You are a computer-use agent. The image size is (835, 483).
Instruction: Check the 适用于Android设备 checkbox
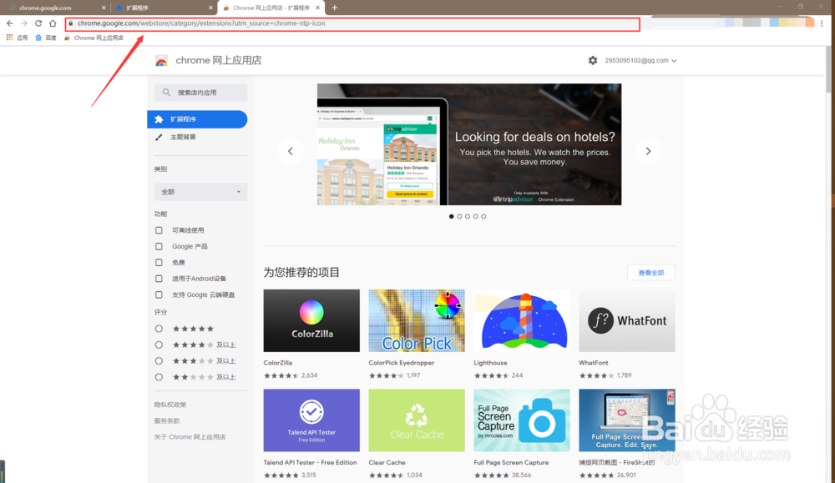pyautogui.click(x=159, y=279)
